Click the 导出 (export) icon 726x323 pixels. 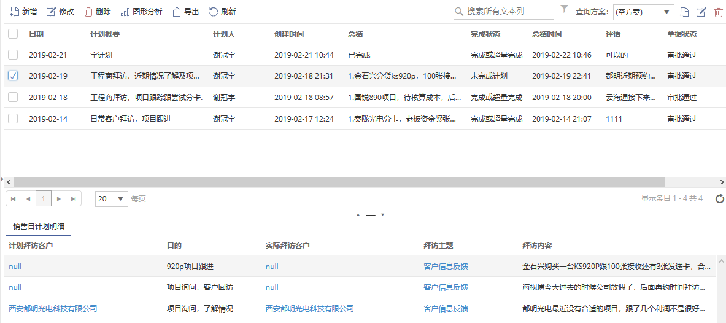[x=177, y=12]
